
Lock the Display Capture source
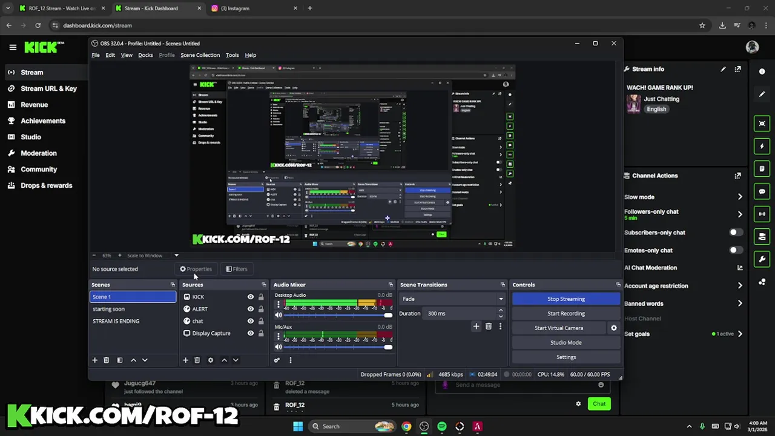(261, 334)
